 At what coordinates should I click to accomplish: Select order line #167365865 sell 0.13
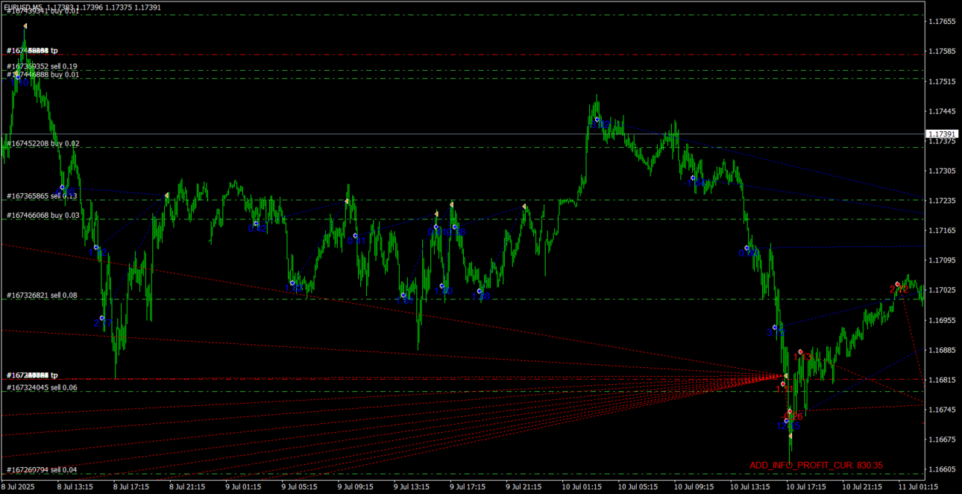pos(43,196)
